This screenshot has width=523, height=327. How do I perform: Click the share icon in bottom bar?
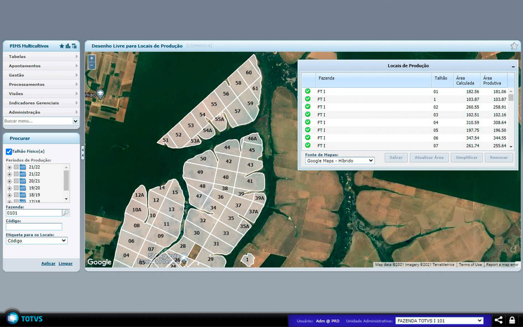499,320
